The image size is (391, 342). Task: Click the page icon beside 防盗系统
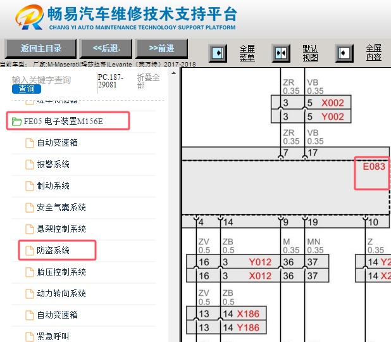coord(30,250)
